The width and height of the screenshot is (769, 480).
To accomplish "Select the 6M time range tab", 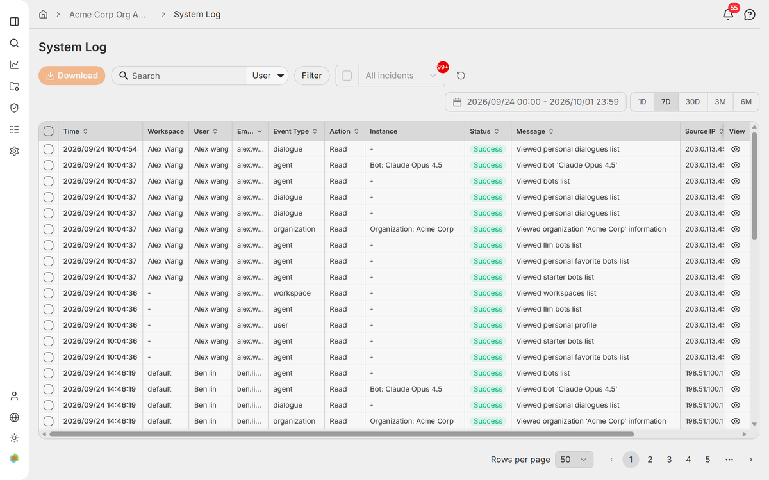I will [x=746, y=102].
